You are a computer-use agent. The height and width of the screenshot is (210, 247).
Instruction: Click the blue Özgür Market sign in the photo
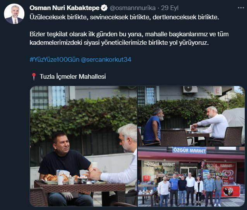(189, 151)
